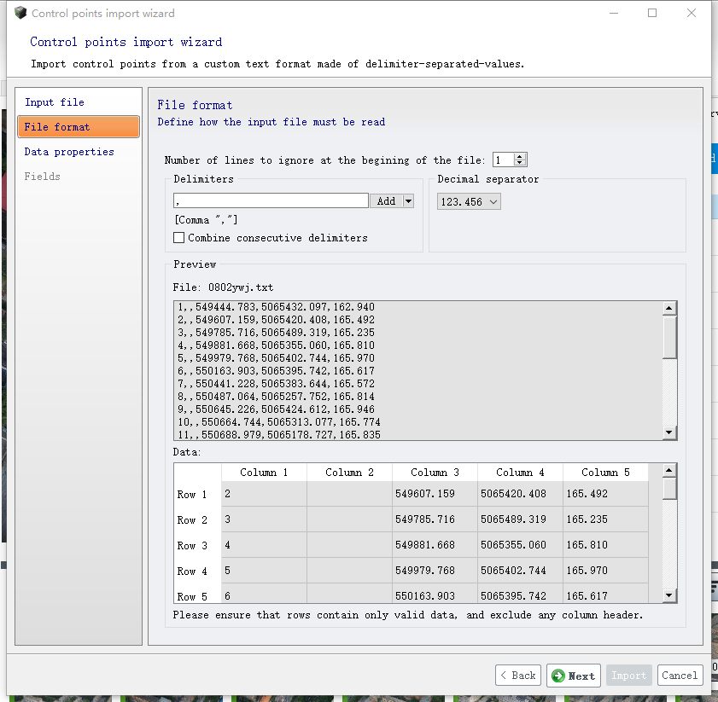Select the Data properties step
The width and height of the screenshot is (718, 702).
coord(69,152)
